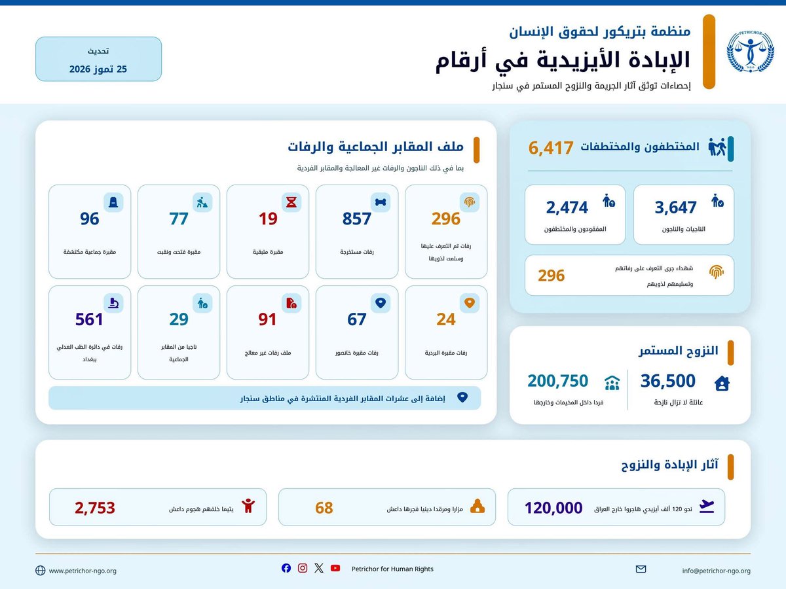Click organization name منظمة بتريكور لحقوق الإنسان
The image size is (786, 589).
tap(601, 30)
